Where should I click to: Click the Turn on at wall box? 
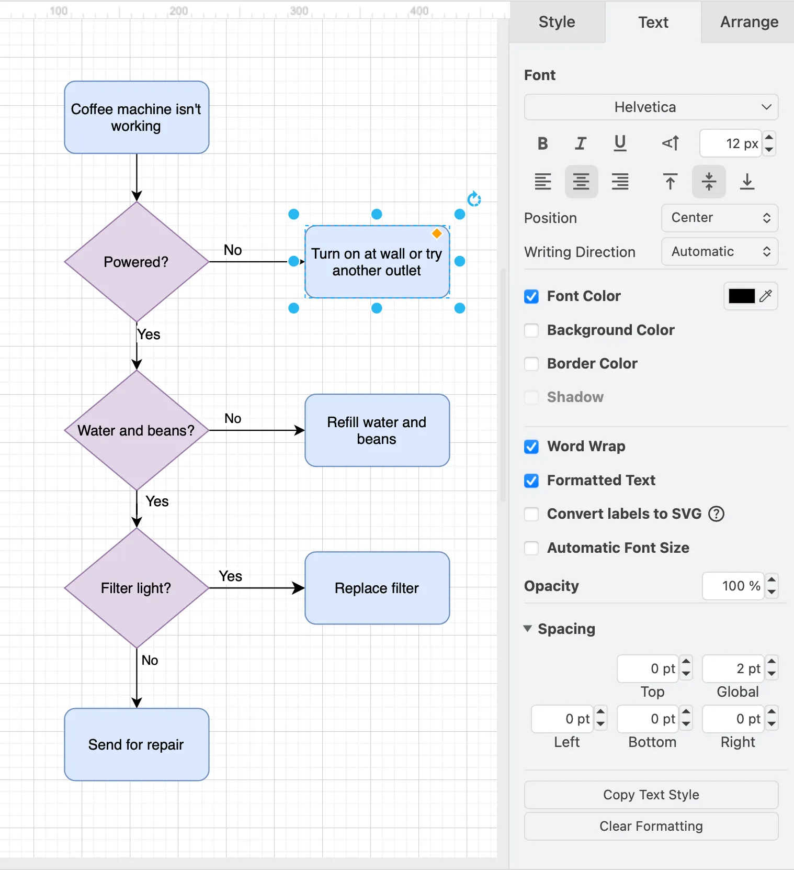[x=377, y=262]
